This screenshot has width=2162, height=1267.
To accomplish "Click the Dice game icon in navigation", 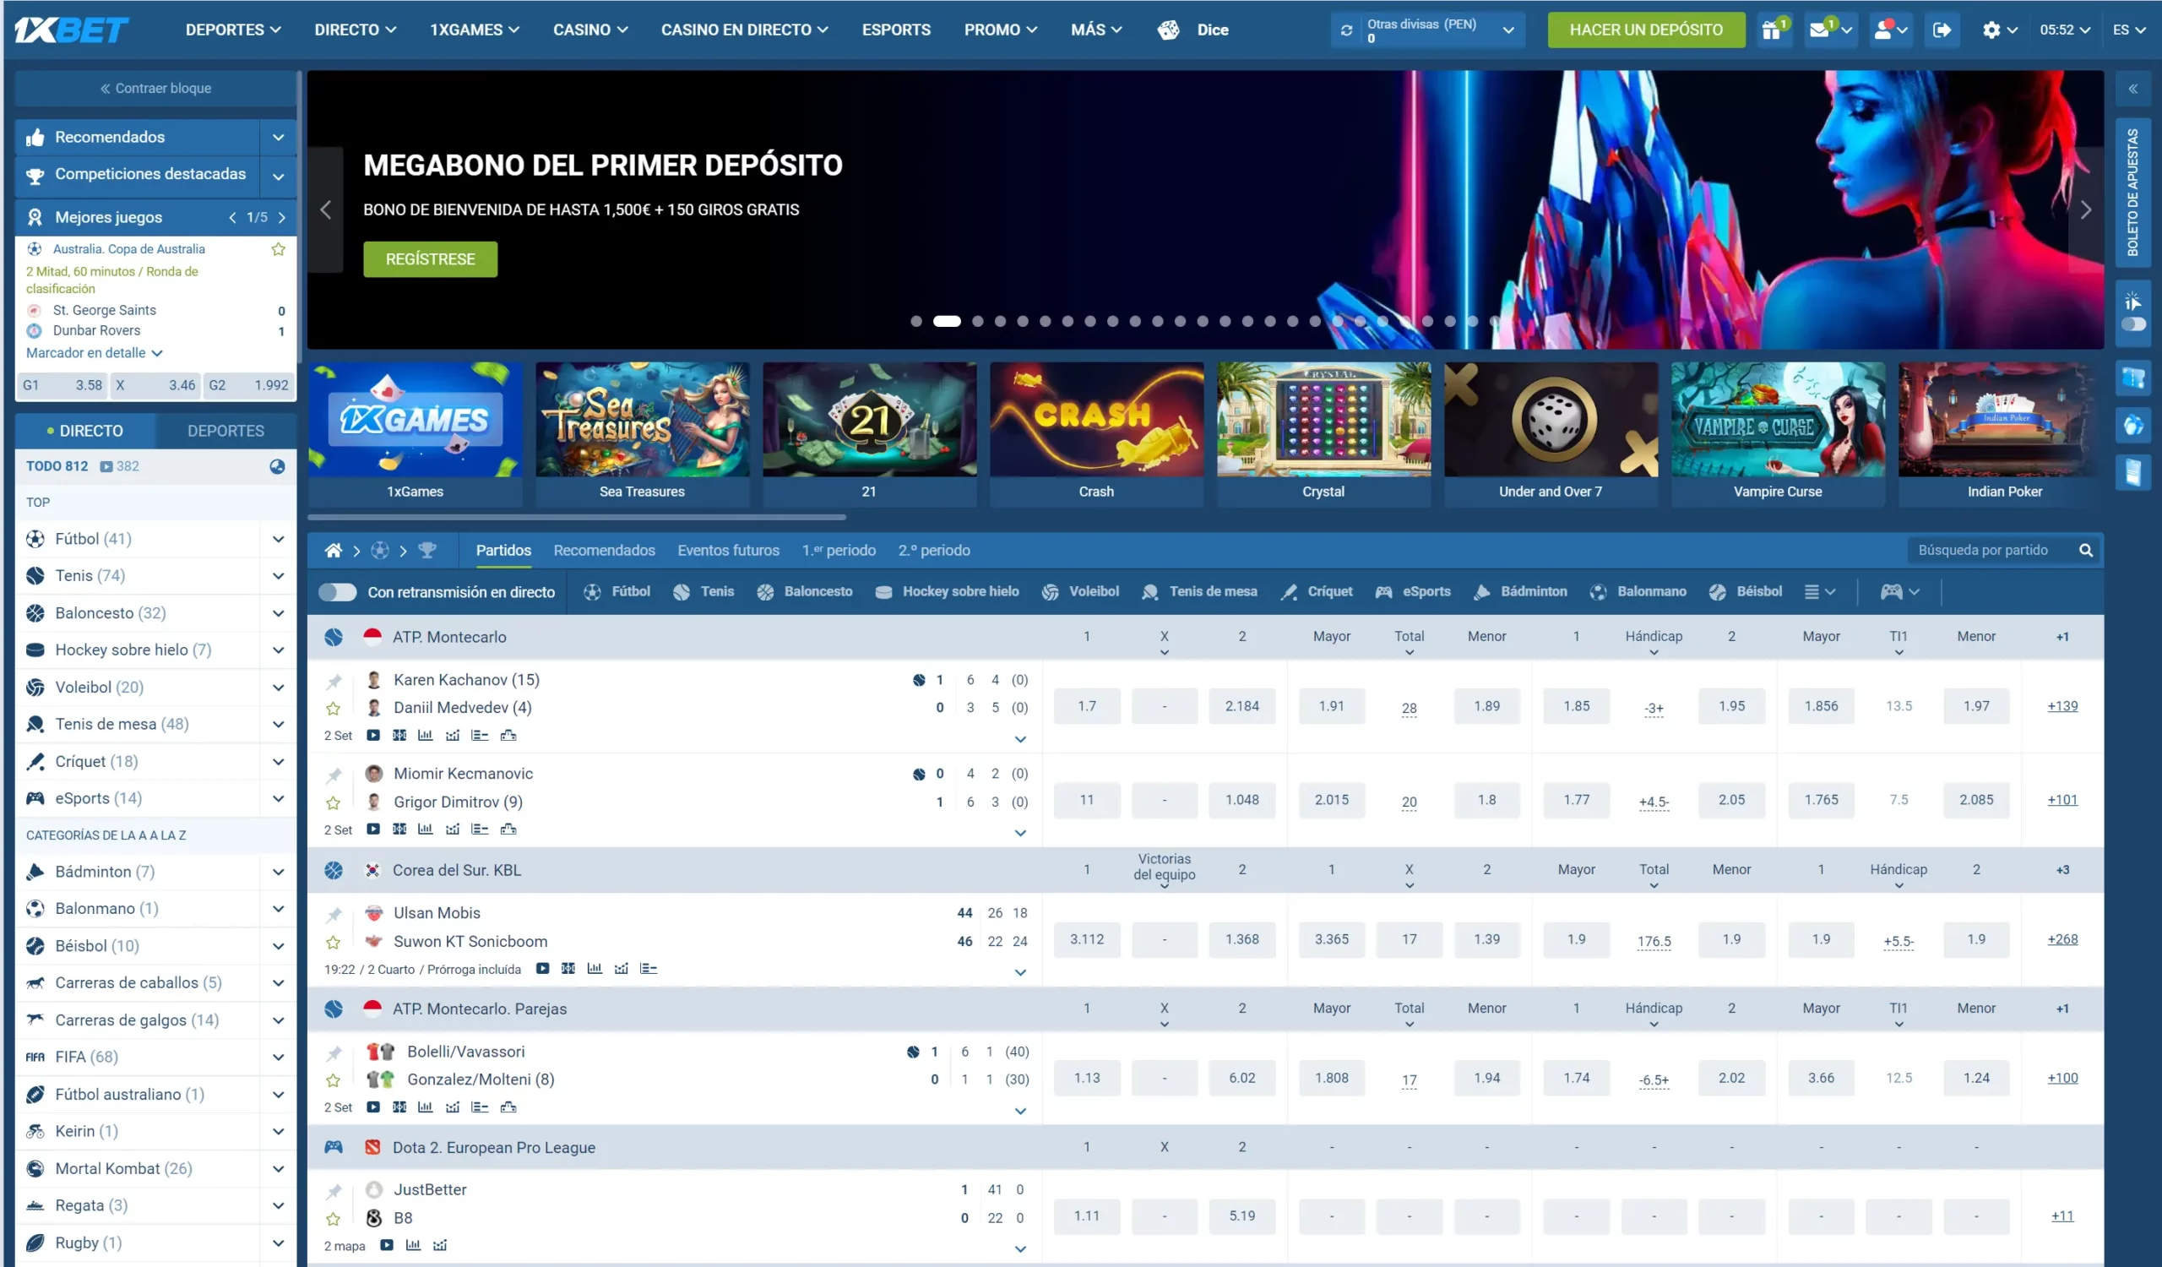I will [1168, 30].
